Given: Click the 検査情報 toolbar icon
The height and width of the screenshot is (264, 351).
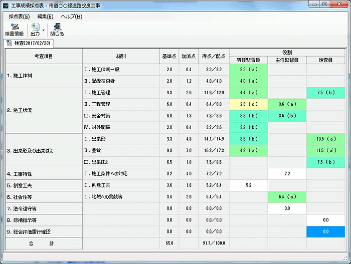Looking at the screenshot, I should pyautogui.click(x=14, y=30).
